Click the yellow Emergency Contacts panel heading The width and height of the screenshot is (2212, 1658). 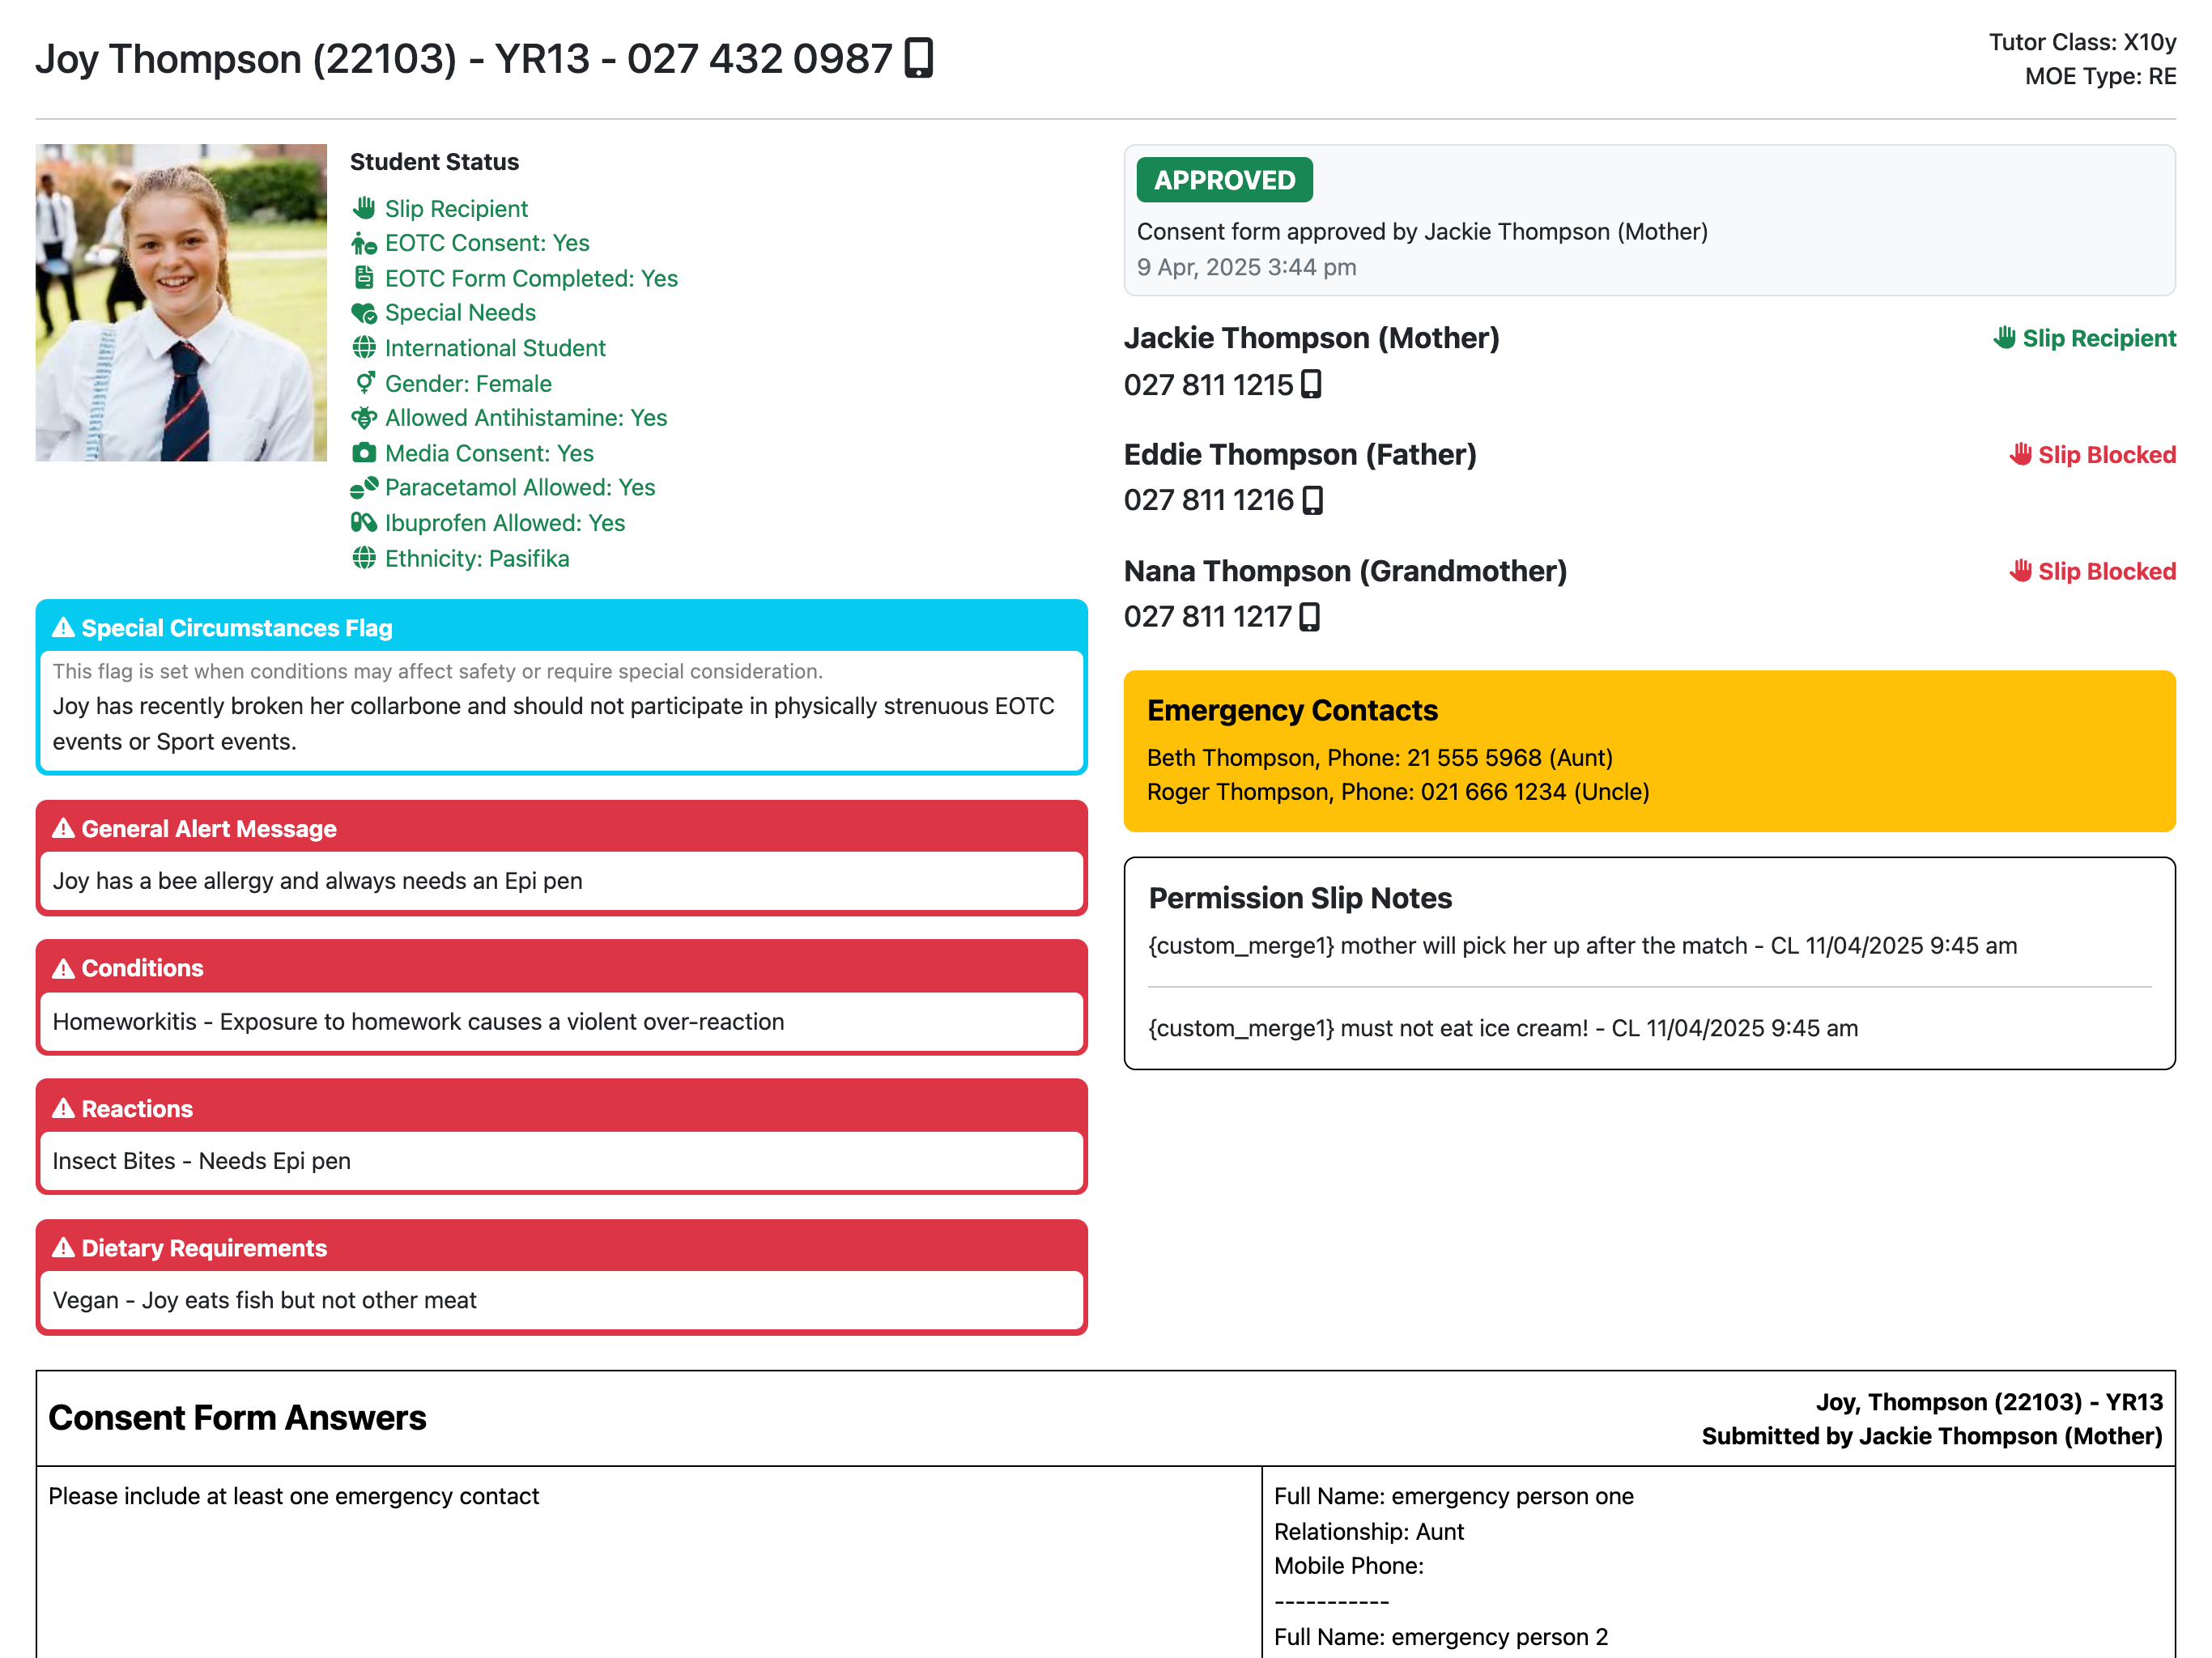[x=1292, y=710]
